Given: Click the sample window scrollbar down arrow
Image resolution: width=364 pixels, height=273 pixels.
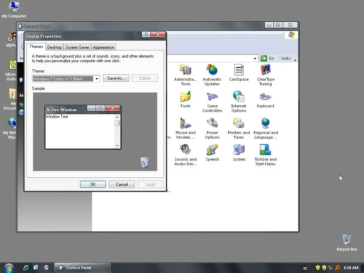Looking at the screenshot, I should click(x=117, y=146).
